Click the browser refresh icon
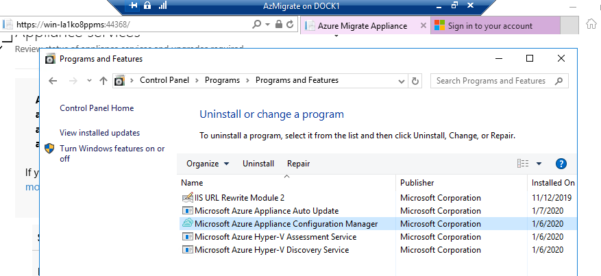Image resolution: width=601 pixels, height=276 pixels. (290, 25)
